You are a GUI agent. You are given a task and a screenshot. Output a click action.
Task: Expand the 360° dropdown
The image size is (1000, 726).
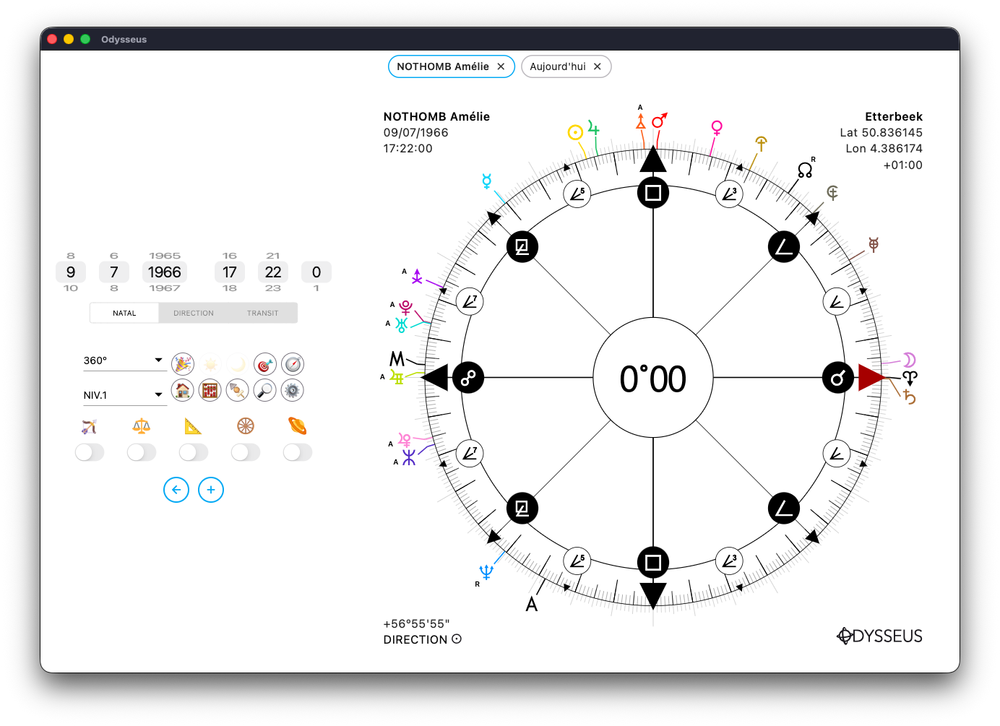(125, 360)
